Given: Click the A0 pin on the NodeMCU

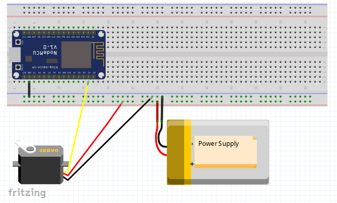Looking at the screenshot, I should pos(93,33).
